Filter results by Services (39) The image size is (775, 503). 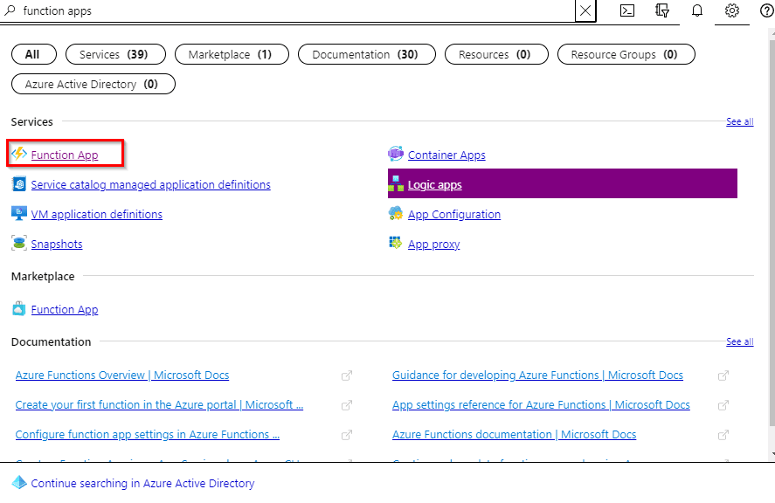114,54
